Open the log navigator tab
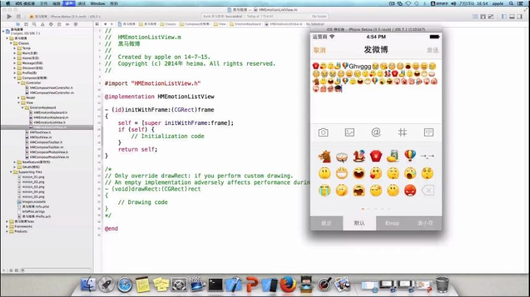The width and height of the screenshot is (530, 297). pyautogui.click(x=76, y=24)
